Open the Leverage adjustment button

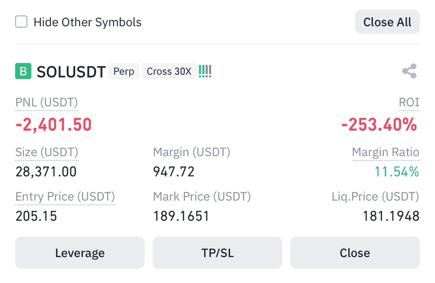click(x=80, y=253)
